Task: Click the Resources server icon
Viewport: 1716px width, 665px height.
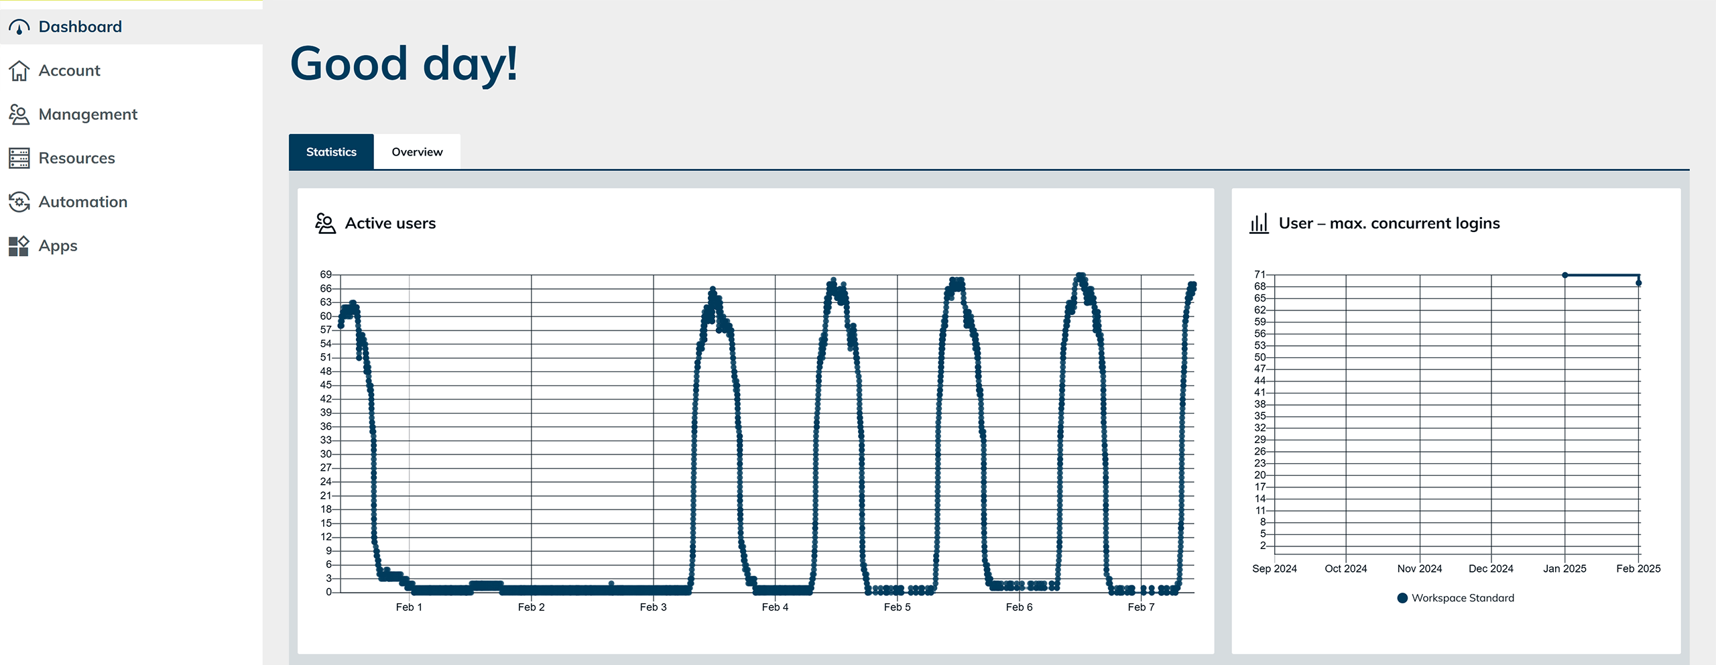Action: click(x=19, y=158)
